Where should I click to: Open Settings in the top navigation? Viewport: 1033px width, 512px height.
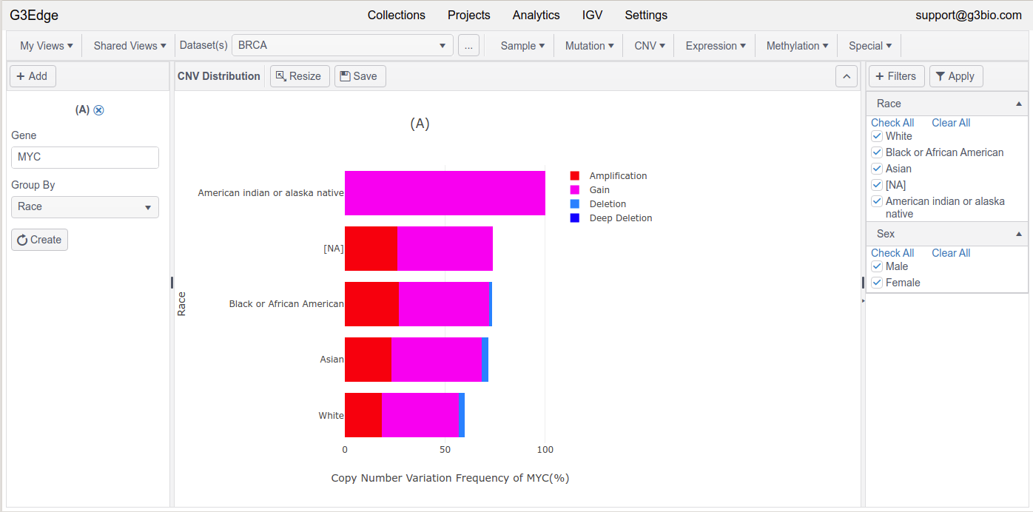click(x=646, y=16)
